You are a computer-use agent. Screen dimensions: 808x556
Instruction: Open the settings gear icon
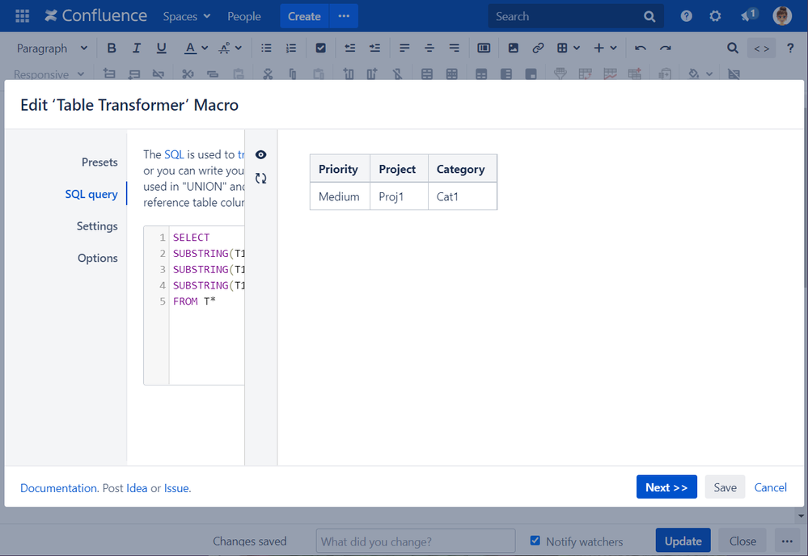click(715, 16)
